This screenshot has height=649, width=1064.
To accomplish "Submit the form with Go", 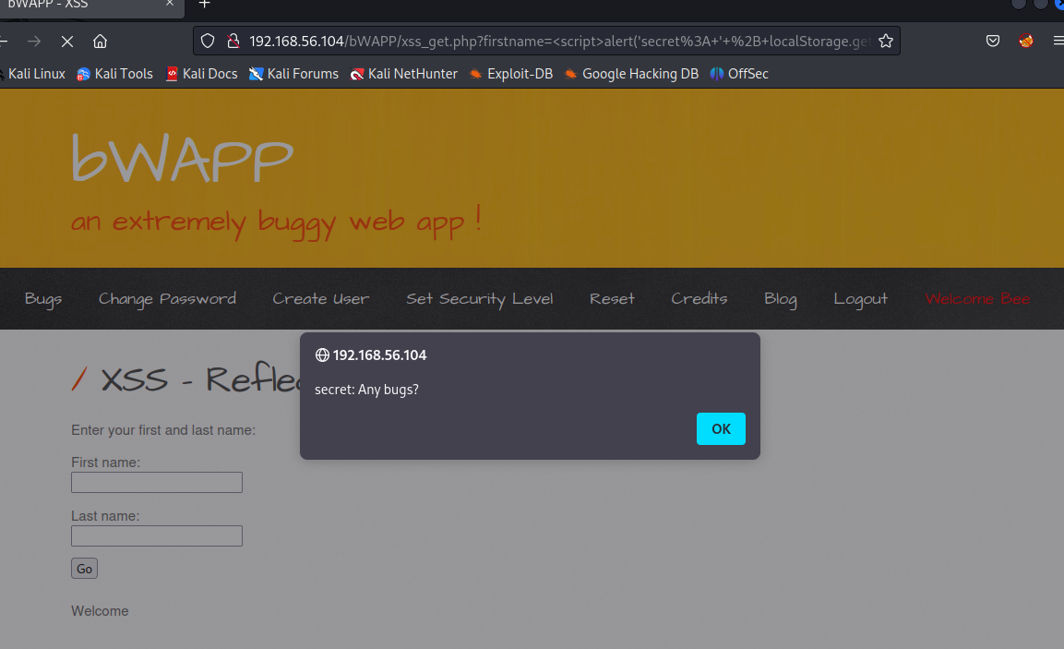I will coord(84,568).
